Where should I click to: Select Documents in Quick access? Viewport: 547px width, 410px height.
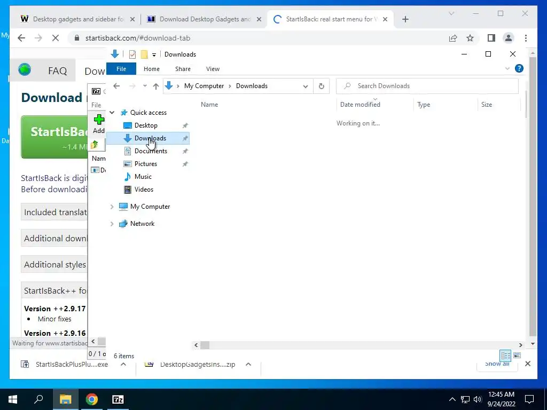point(151,151)
